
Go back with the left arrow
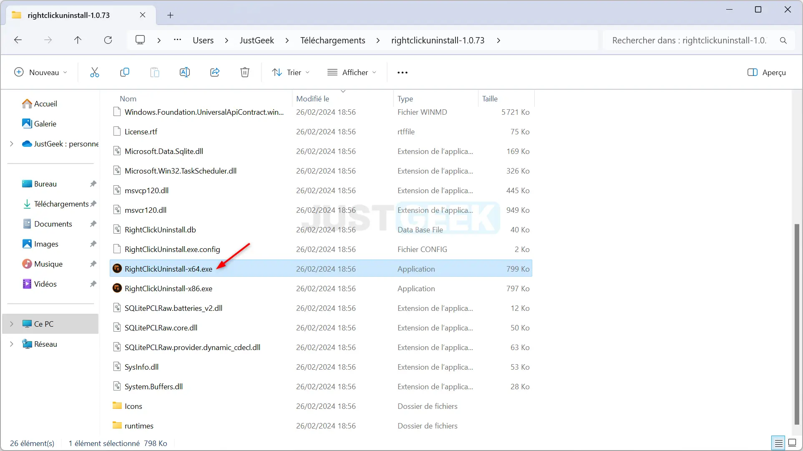coord(18,40)
